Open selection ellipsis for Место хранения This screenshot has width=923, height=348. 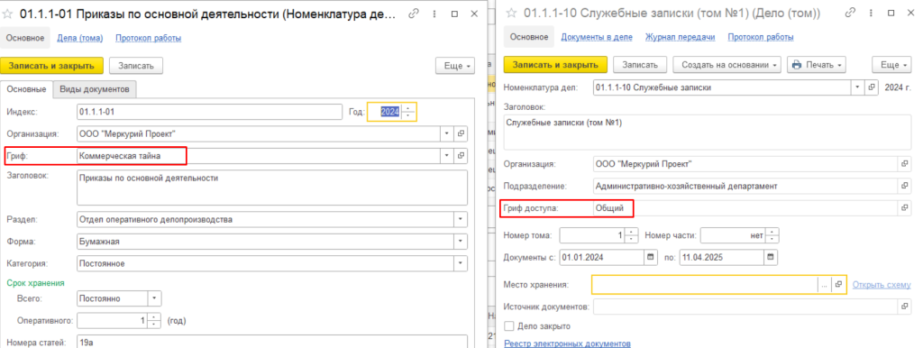tap(824, 284)
